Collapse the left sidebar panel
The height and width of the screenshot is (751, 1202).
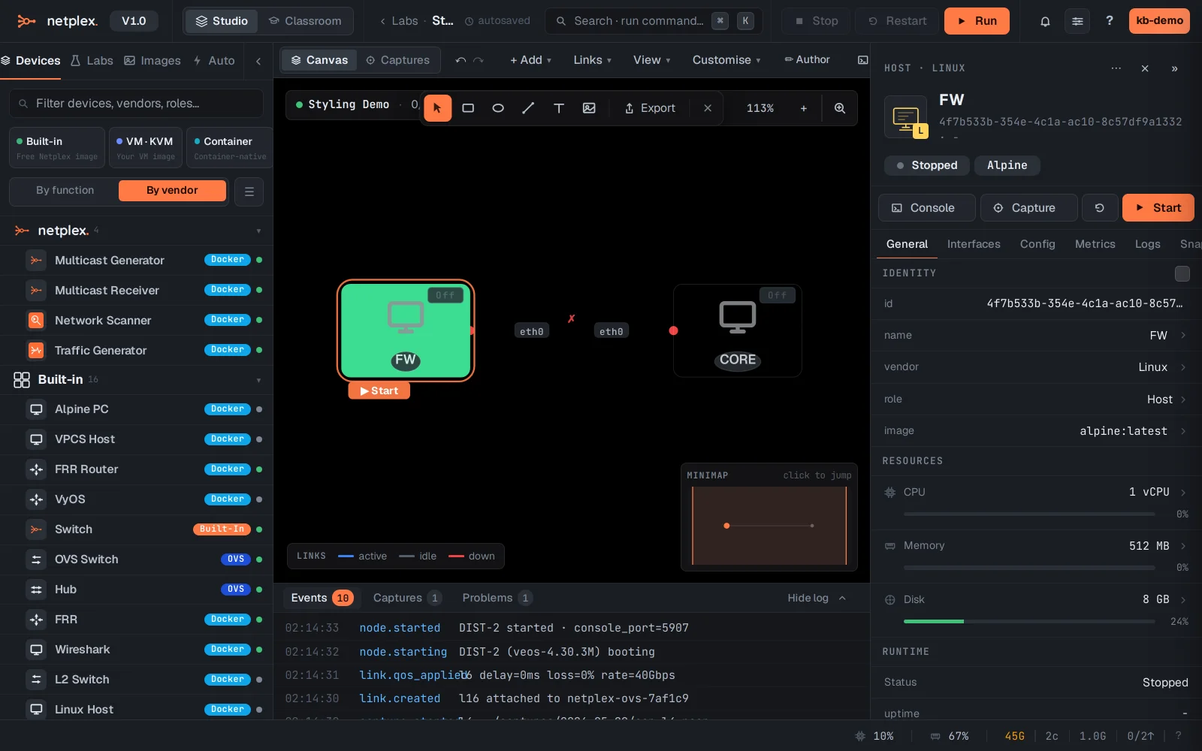[258, 61]
